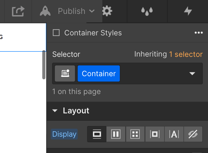
Task: Set display to None (hidden)
Action: pos(193,134)
